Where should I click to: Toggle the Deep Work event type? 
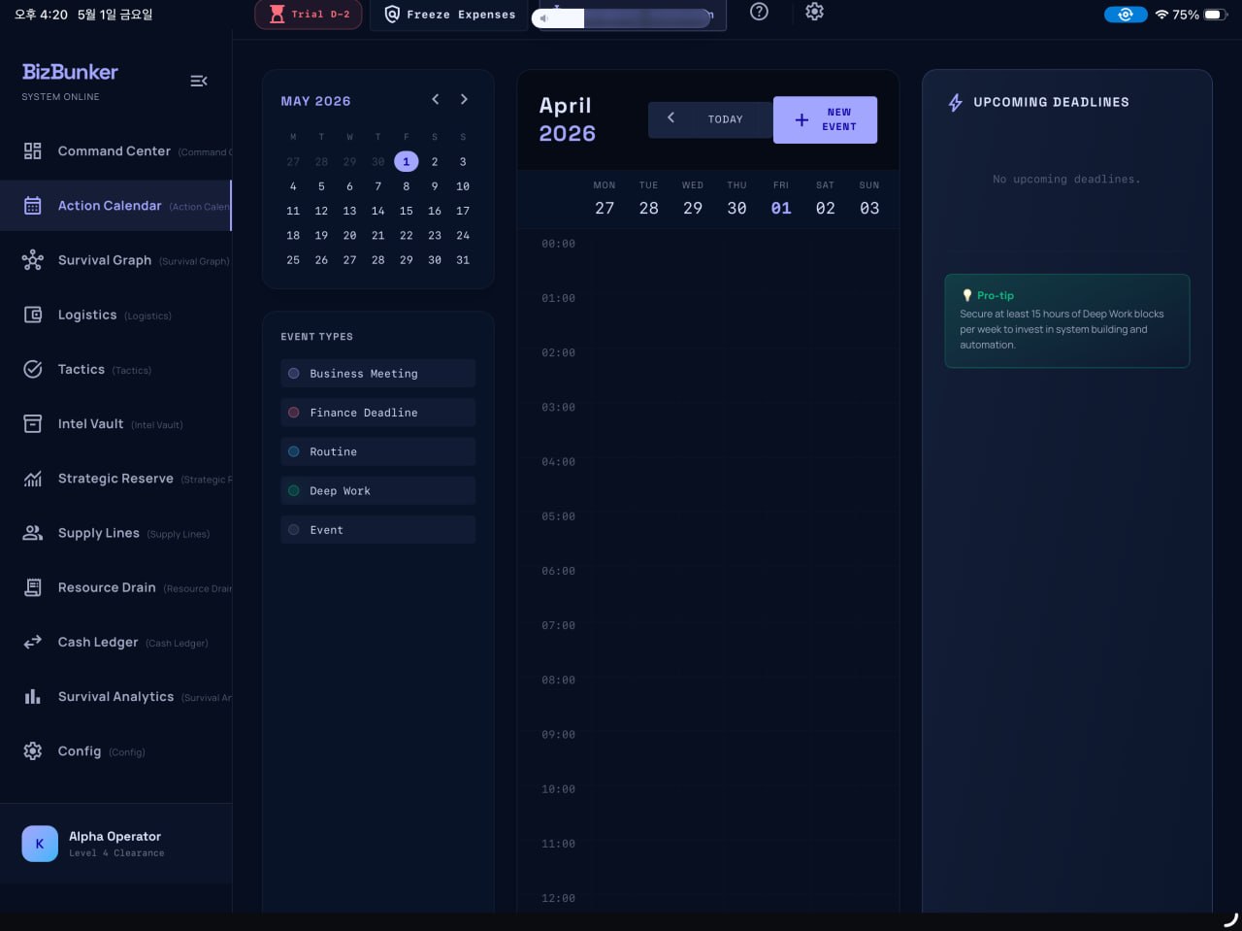coord(378,490)
